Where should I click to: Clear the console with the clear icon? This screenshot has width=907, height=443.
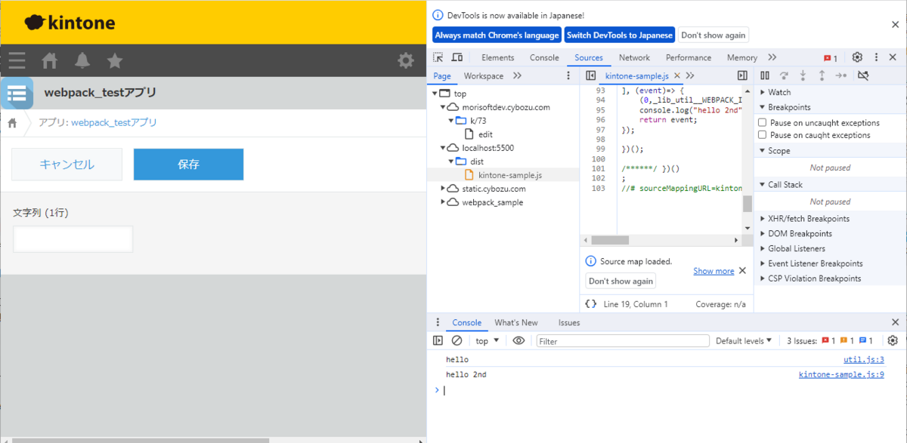[455, 340]
